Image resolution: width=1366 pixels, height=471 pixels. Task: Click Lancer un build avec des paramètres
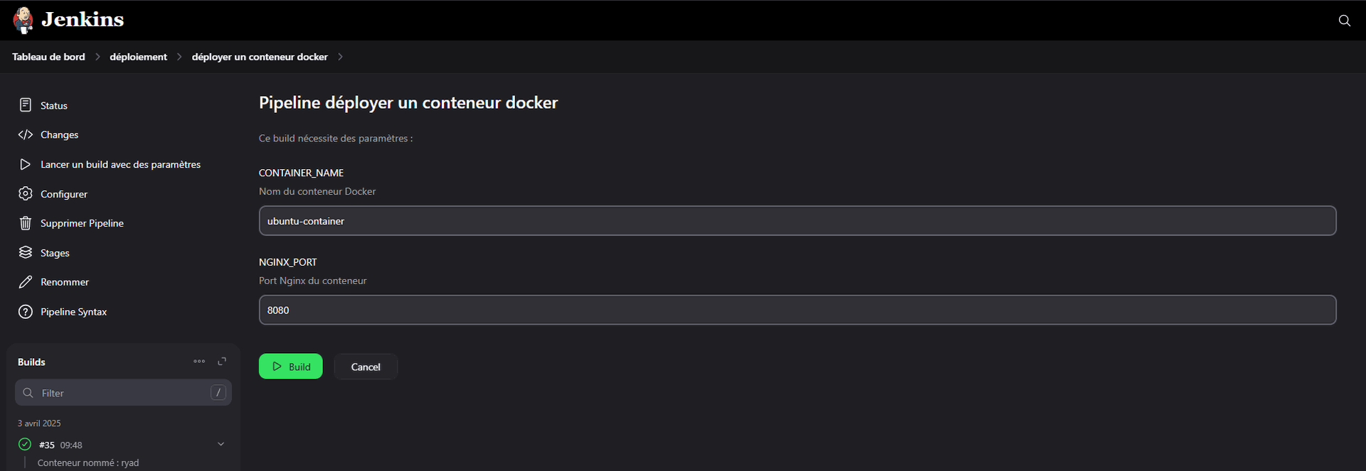point(121,164)
